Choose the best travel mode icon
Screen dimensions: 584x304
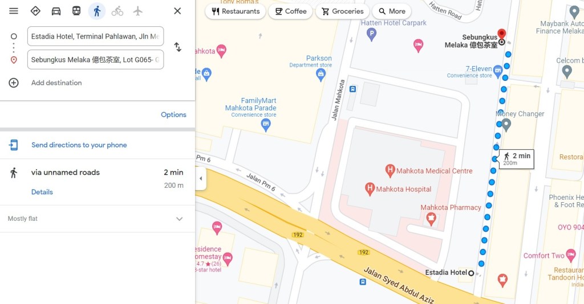tap(35, 11)
